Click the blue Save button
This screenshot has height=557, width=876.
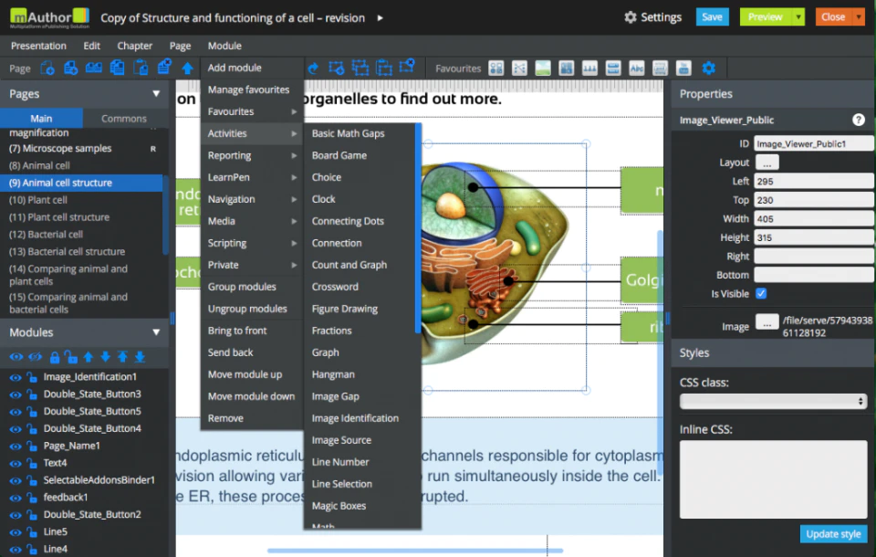712,16
